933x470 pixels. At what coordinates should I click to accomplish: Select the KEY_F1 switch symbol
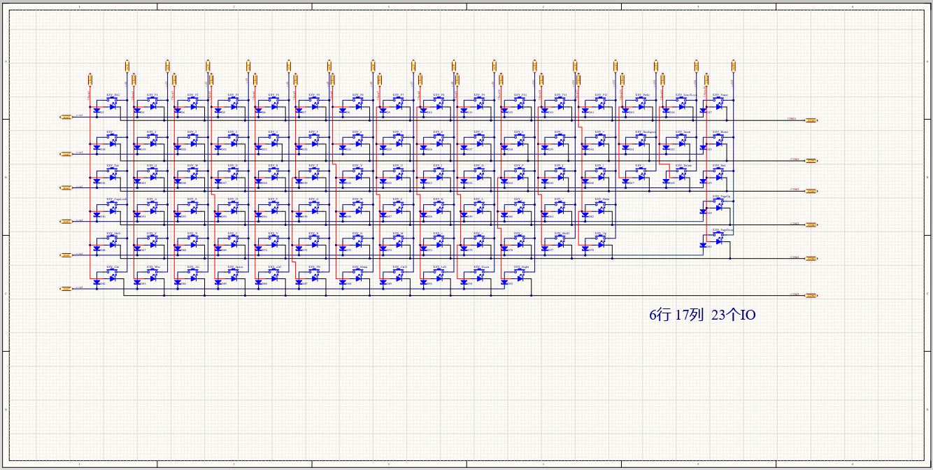click(x=152, y=99)
